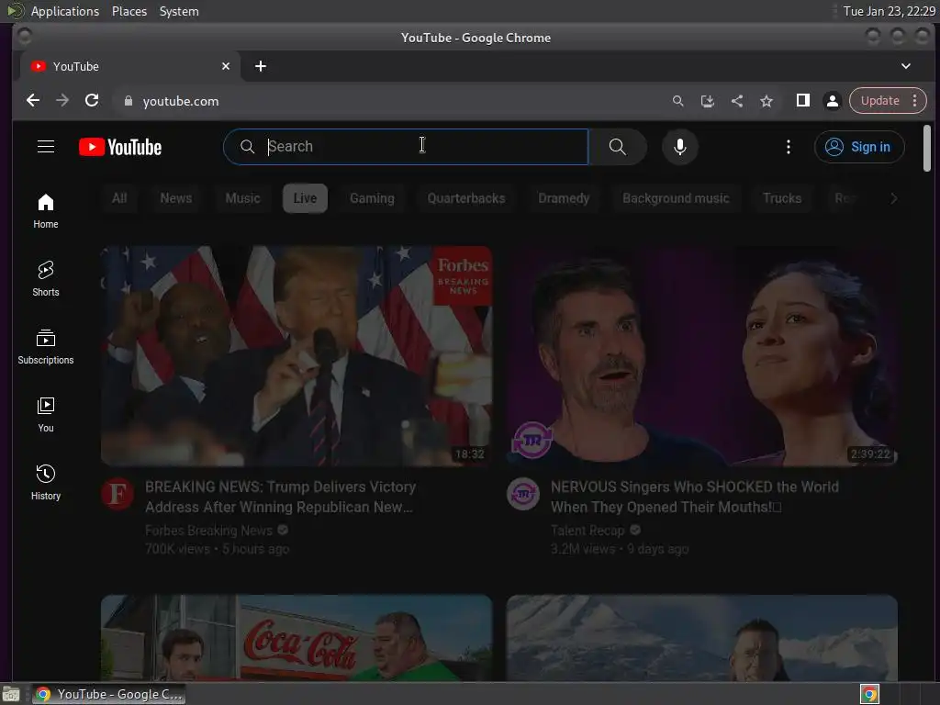Open the snowy mountain video thumbnail
The image size is (940, 705).
point(702,638)
